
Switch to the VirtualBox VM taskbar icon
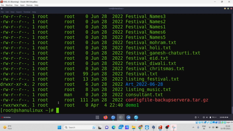click(x=160, y=127)
